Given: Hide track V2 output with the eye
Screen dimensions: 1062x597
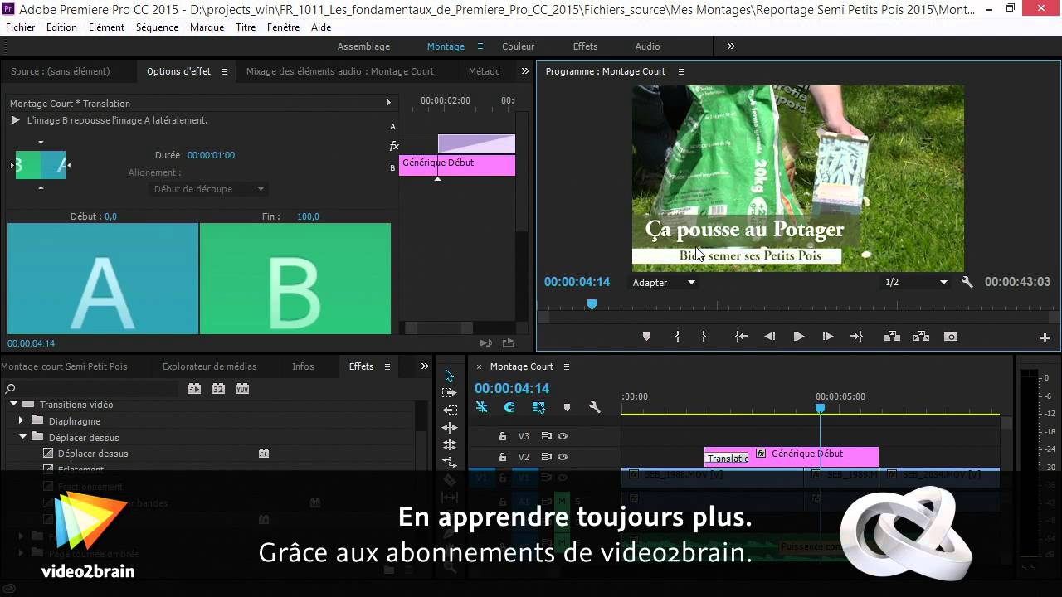Looking at the screenshot, I should [563, 457].
